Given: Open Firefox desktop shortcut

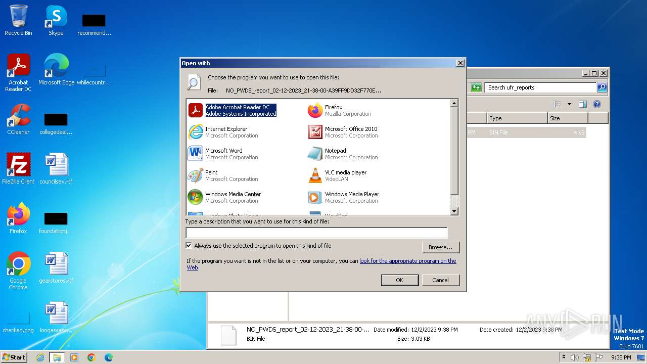Looking at the screenshot, I should [x=18, y=218].
